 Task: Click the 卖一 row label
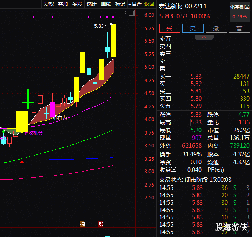pos(165,68)
